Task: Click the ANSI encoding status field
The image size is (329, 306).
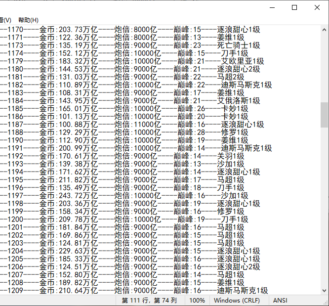Action: point(280,301)
